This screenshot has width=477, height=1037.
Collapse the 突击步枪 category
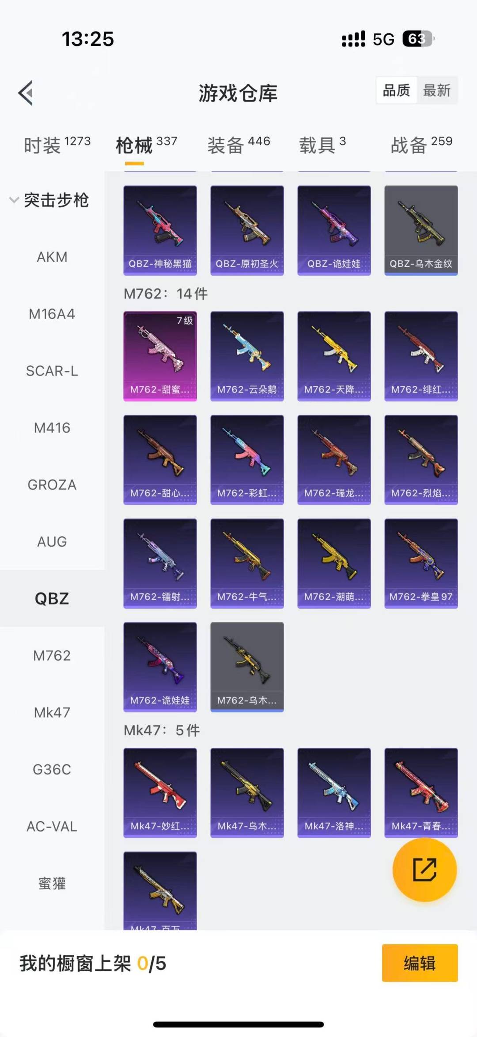coord(49,200)
